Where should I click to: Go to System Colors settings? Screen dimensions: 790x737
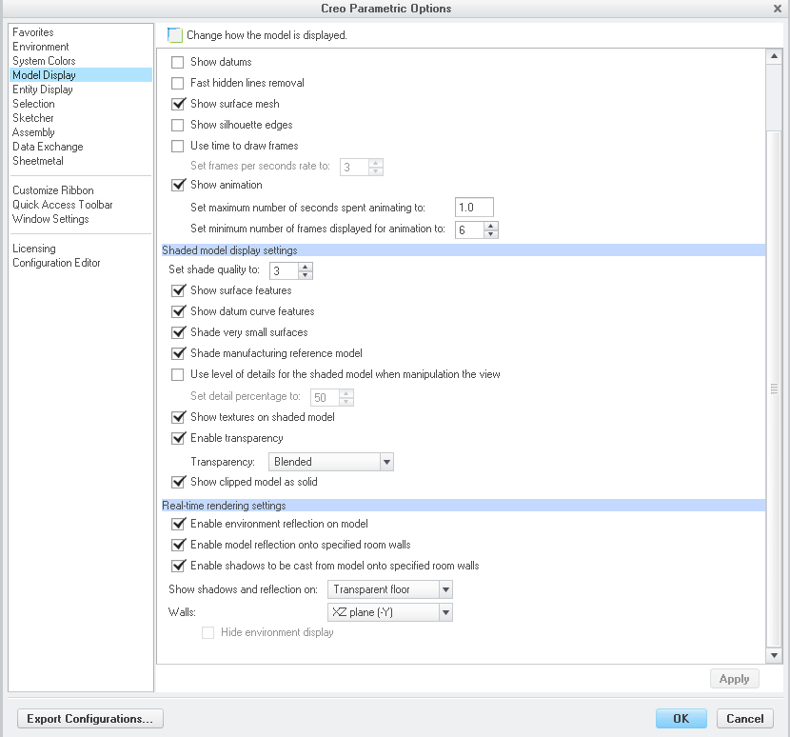[45, 61]
